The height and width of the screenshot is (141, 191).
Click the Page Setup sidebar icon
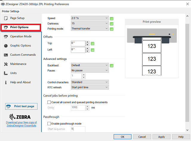click(6, 18)
